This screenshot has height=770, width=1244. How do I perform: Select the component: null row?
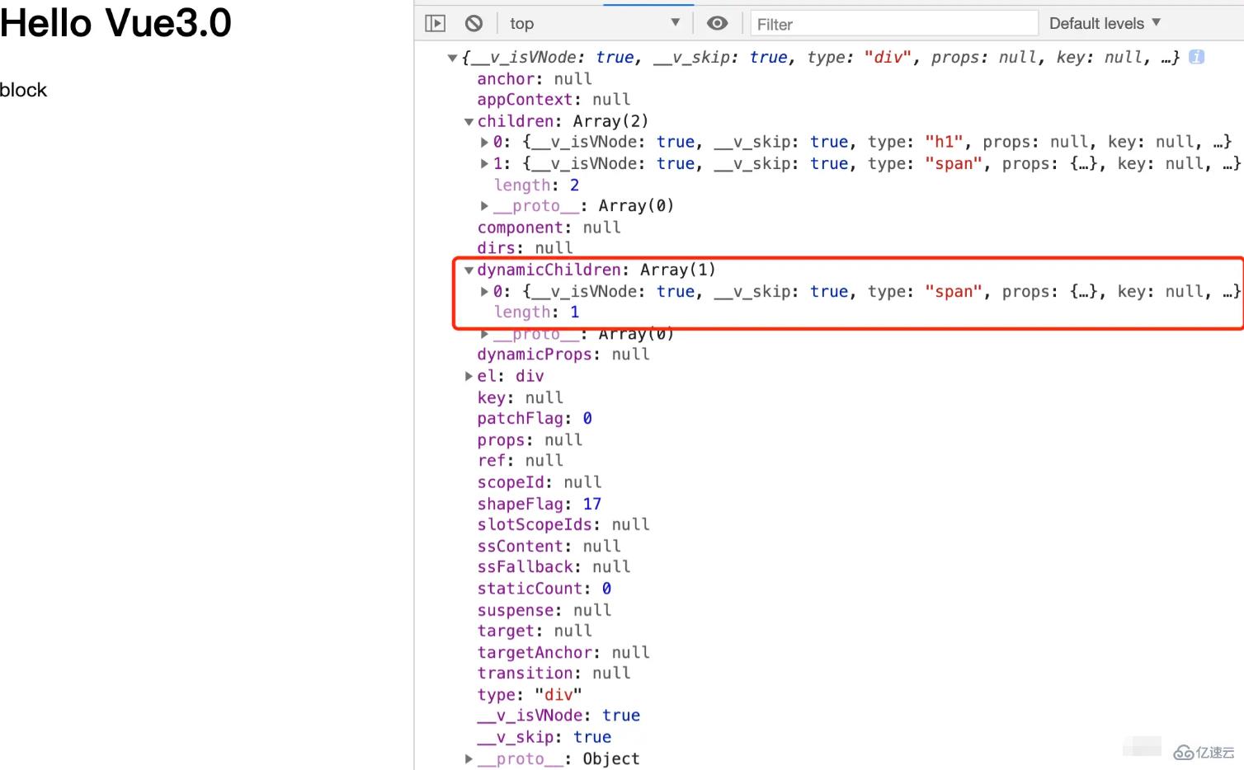(549, 228)
